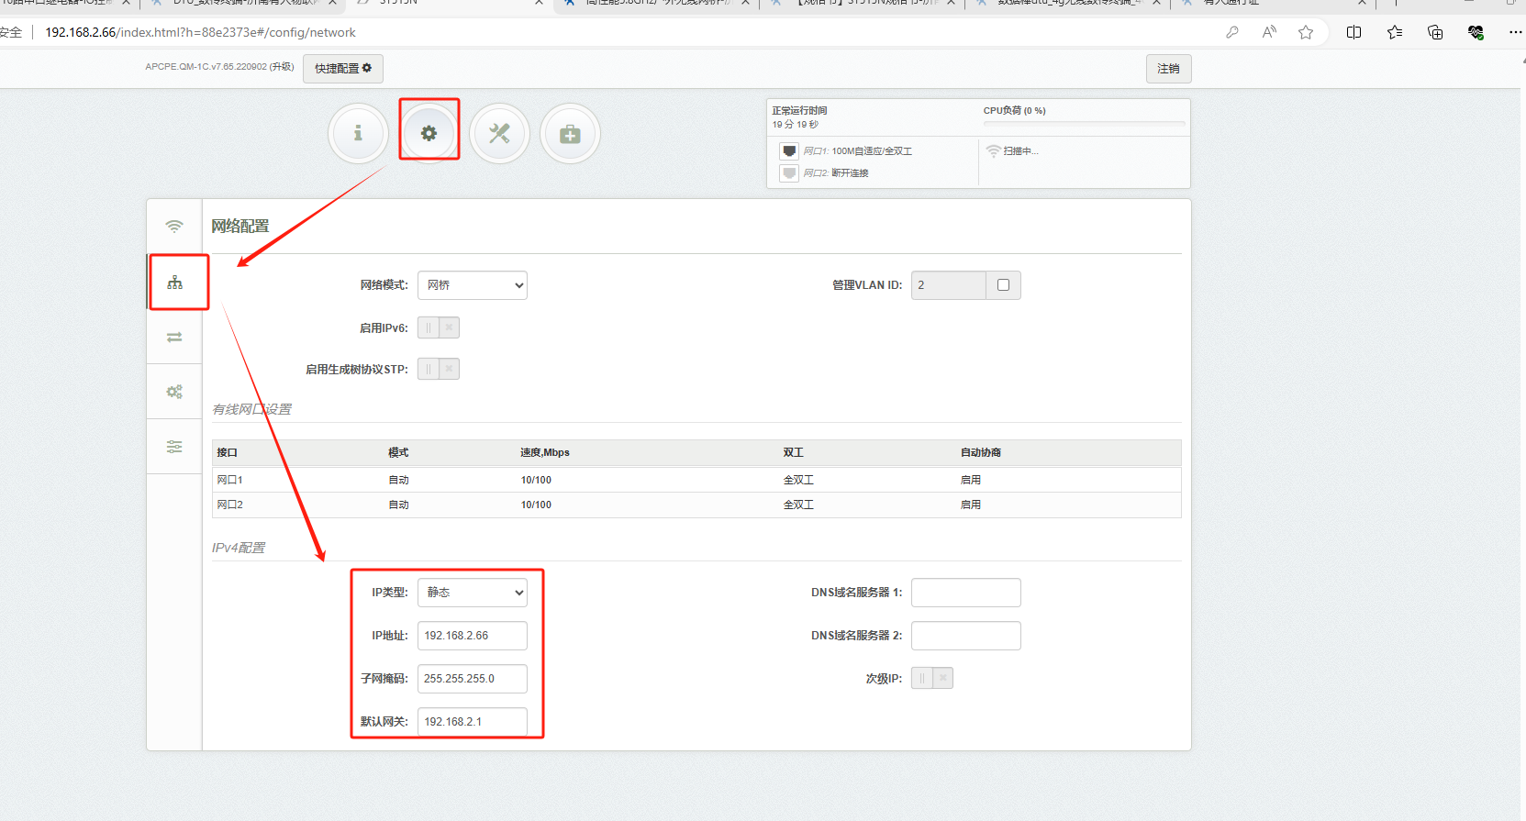
Task: Click the 注销 logout button
Action: click(1168, 69)
